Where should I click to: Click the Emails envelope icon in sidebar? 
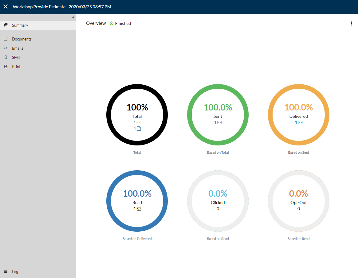[6, 48]
